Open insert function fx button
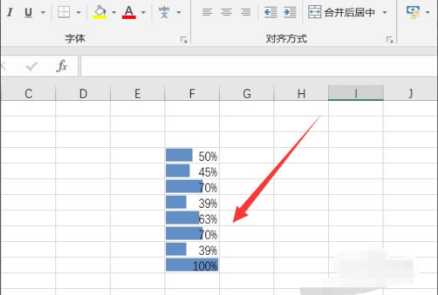This screenshot has width=438, height=295. point(61,66)
